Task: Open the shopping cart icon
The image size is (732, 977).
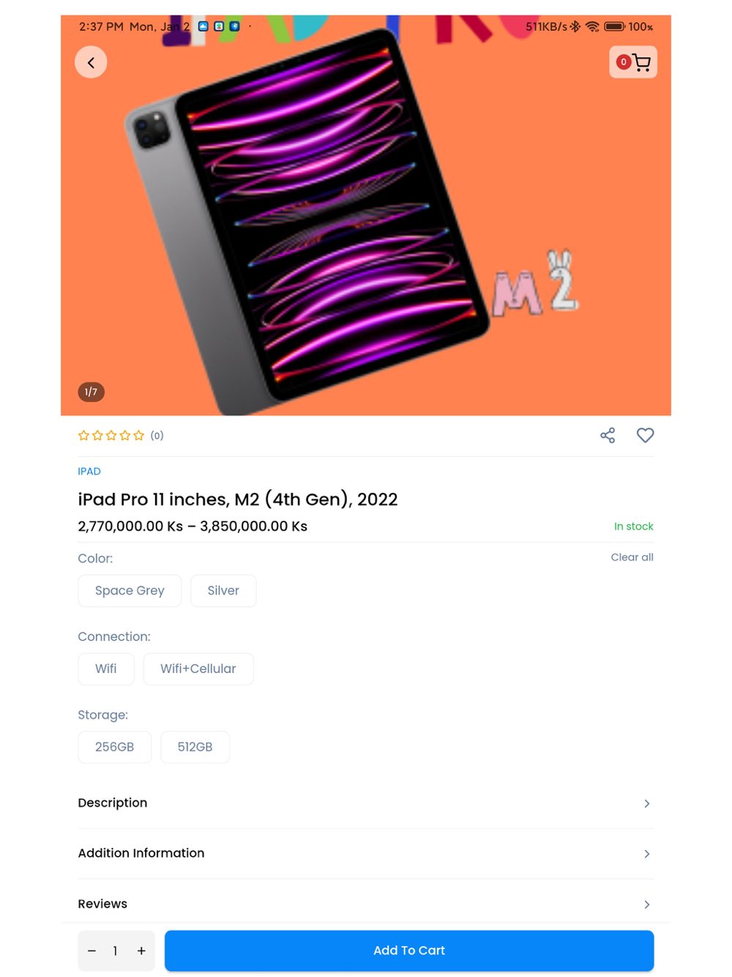Action: coord(633,62)
